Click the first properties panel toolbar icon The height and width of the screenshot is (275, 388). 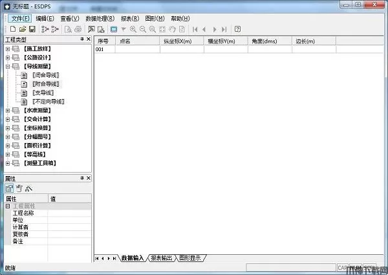9,188
